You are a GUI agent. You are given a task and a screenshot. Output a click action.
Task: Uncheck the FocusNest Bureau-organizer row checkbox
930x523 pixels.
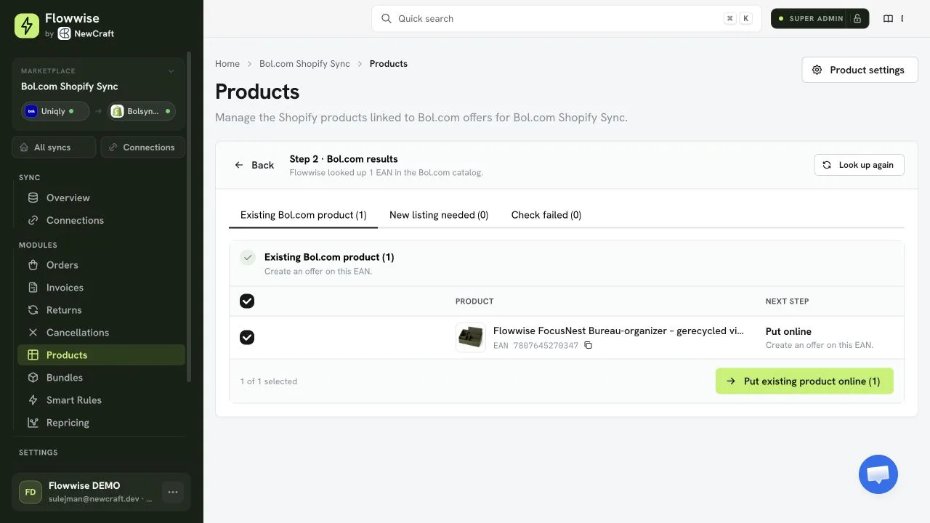(x=247, y=337)
